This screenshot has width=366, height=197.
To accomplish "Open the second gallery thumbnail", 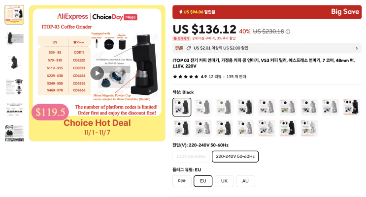I will [x=14, y=38].
